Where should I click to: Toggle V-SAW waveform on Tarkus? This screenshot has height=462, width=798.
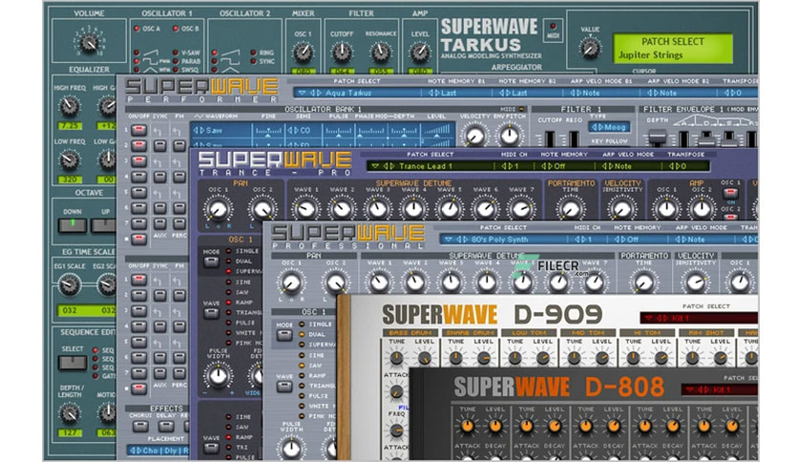point(176,52)
